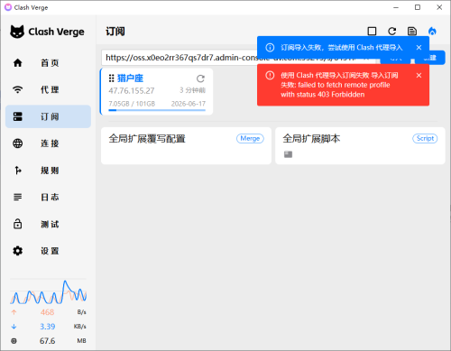Refresh the 猎户座 subscription

(200, 79)
